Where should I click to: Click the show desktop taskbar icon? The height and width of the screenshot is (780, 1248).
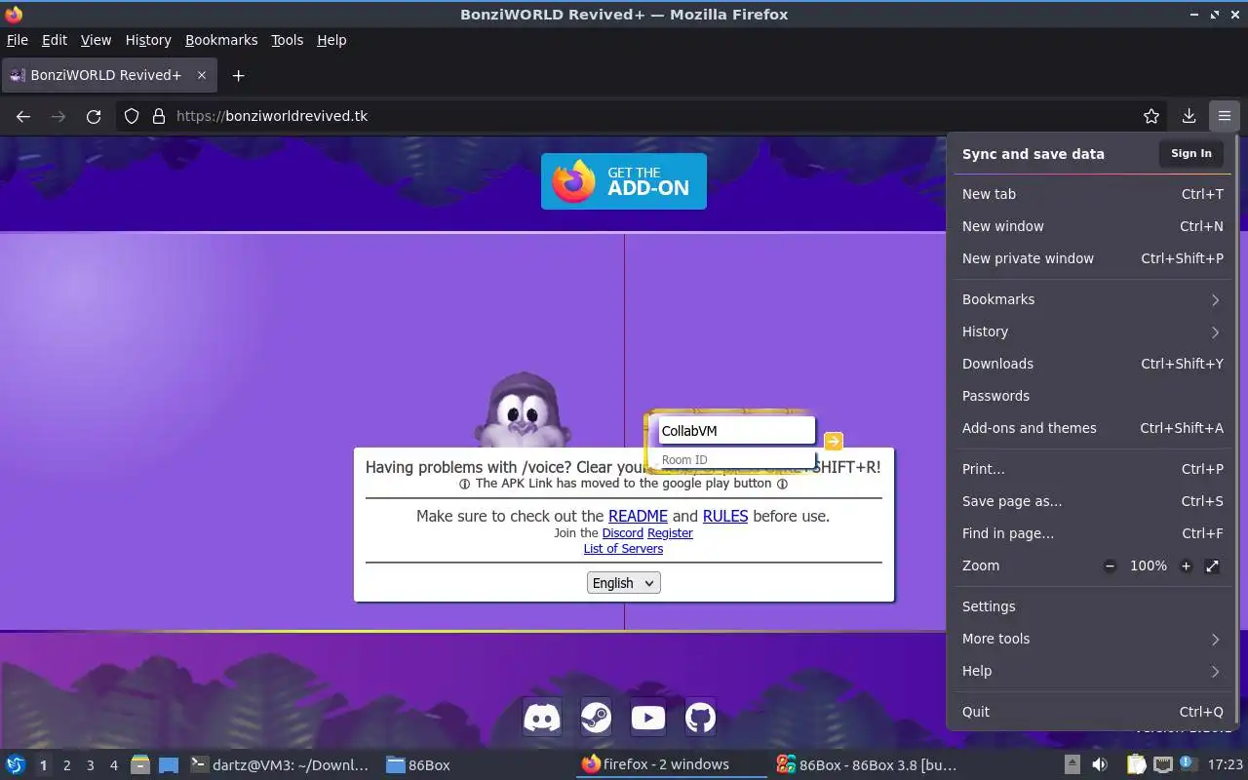click(x=169, y=764)
